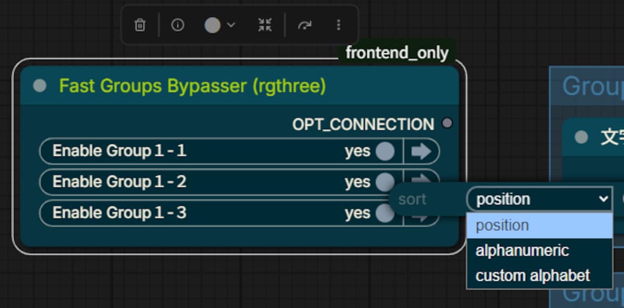
Task: Toggle Enable Group 1 - 3 switch
Action: pyautogui.click(x=384, y=212)
